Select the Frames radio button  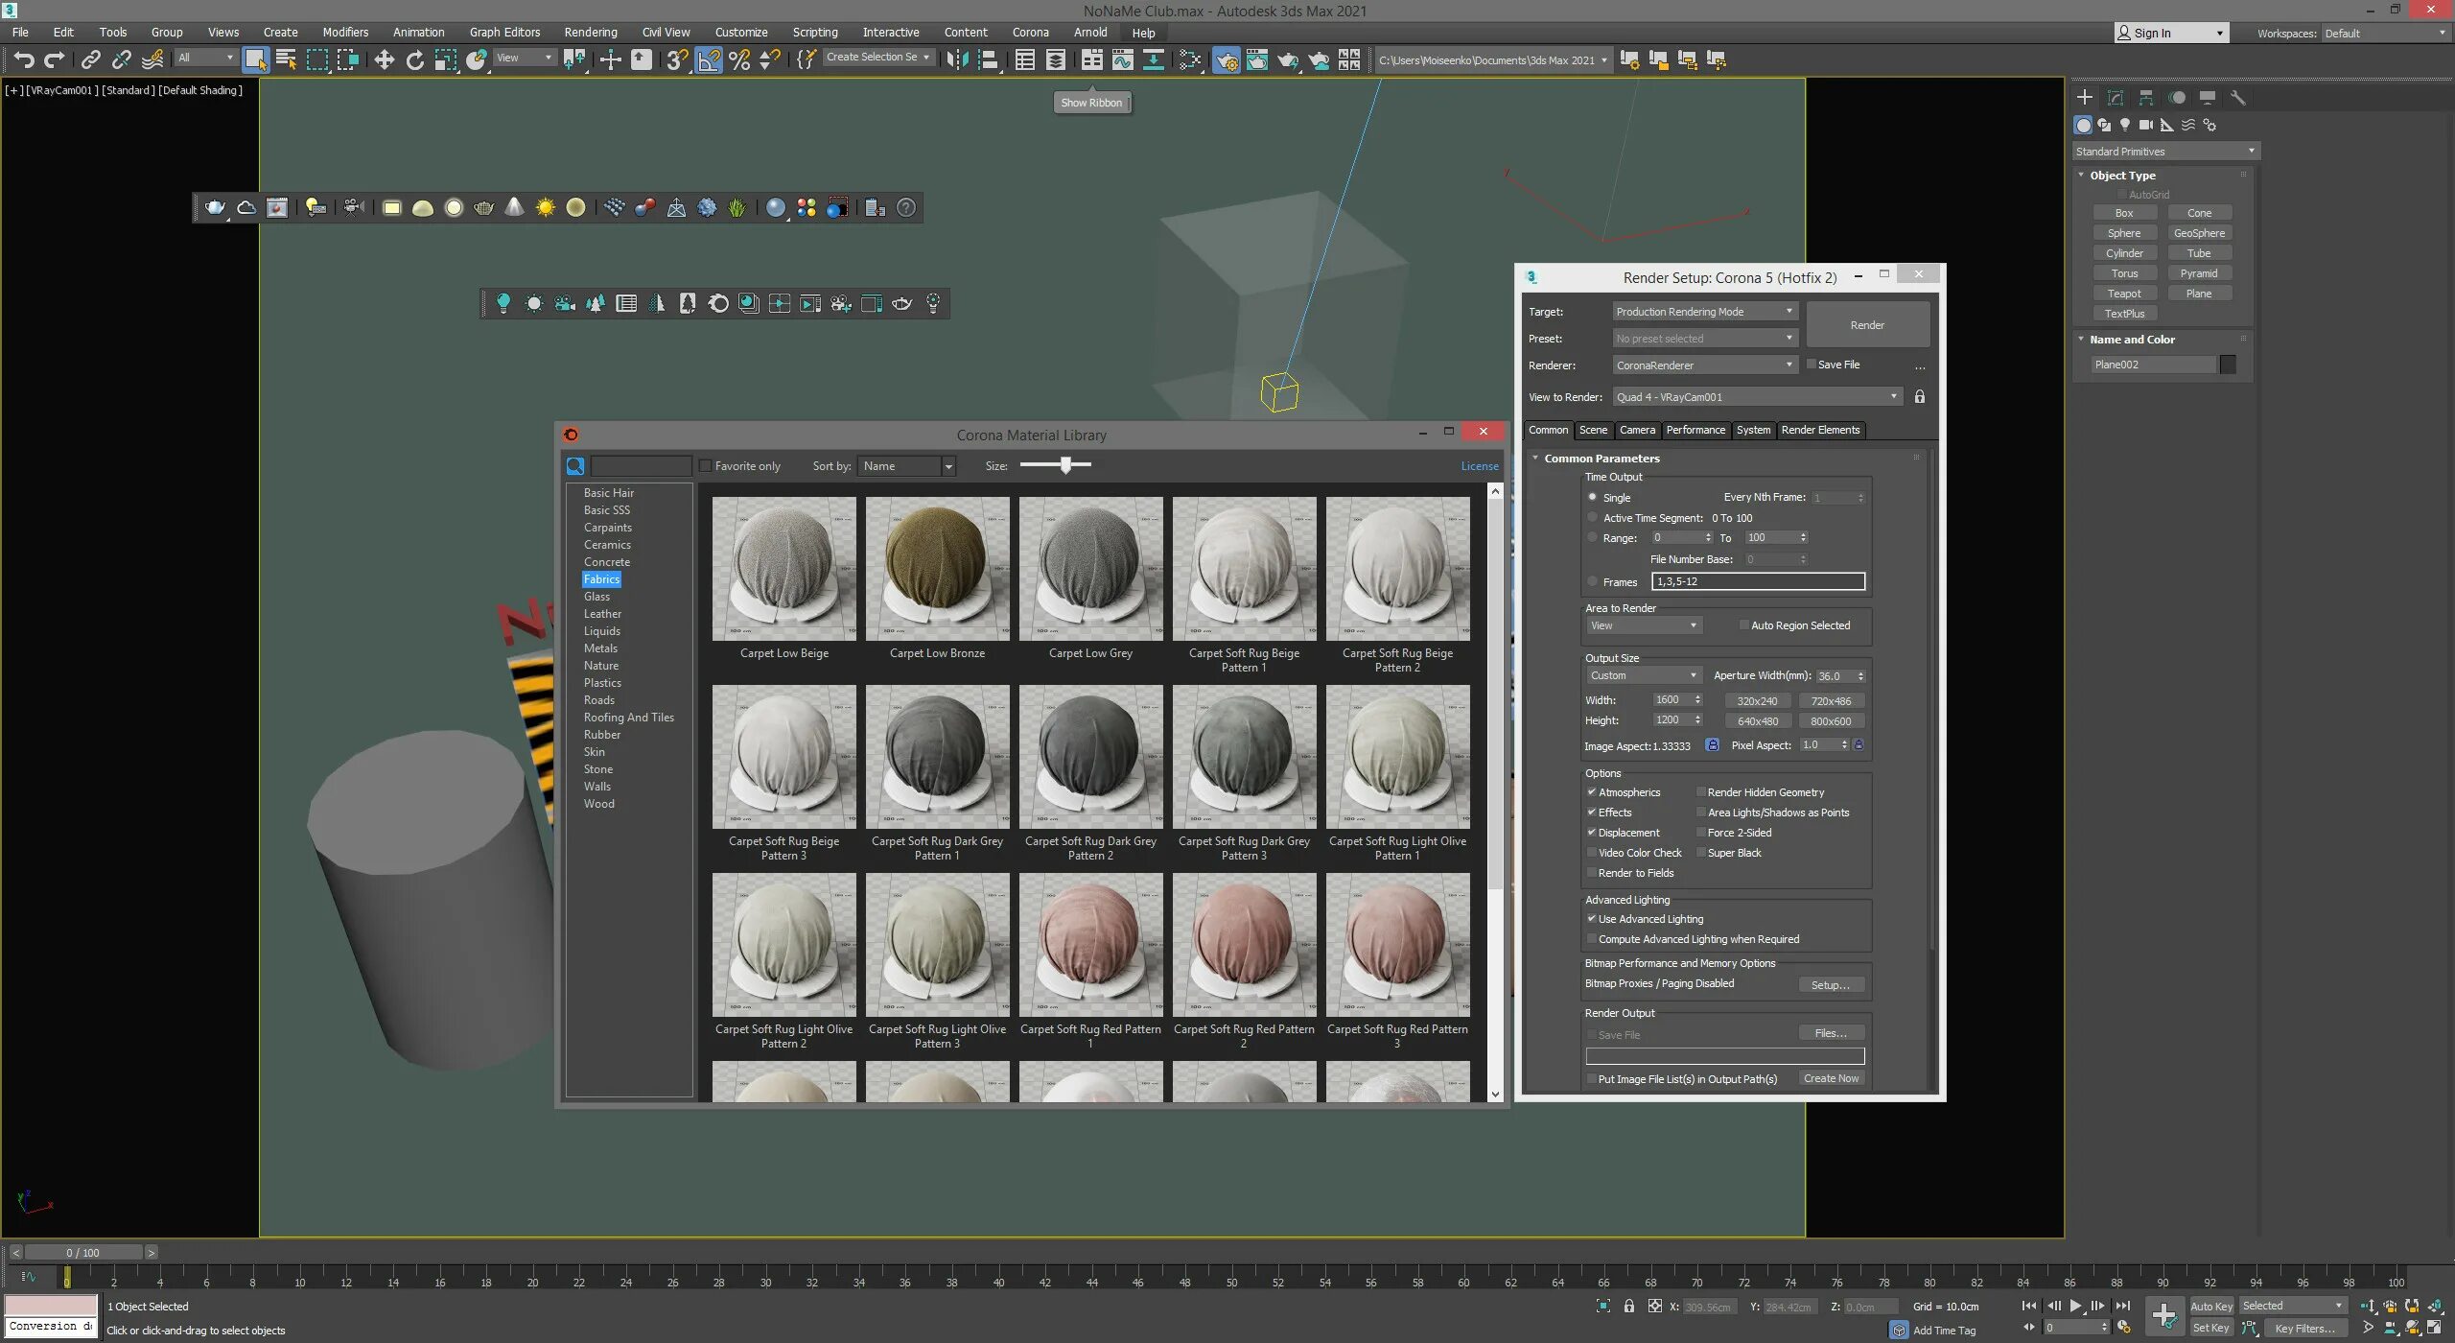tap(1593, 581)
